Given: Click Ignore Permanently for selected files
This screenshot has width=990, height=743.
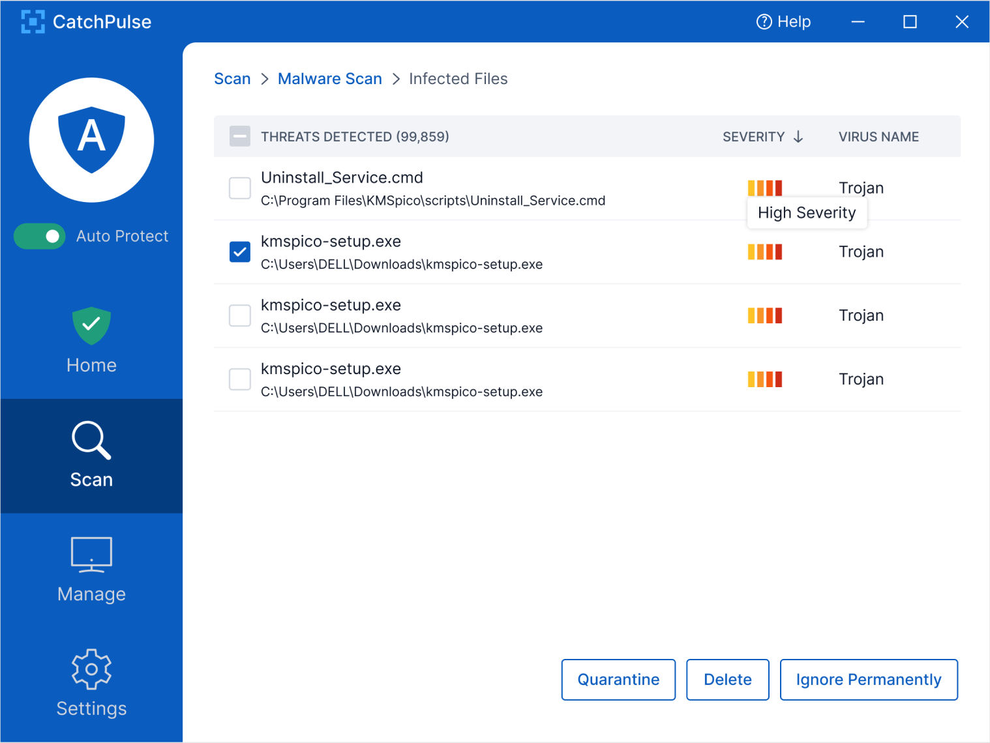Looking at the screenshot, I should pos(868,679).
